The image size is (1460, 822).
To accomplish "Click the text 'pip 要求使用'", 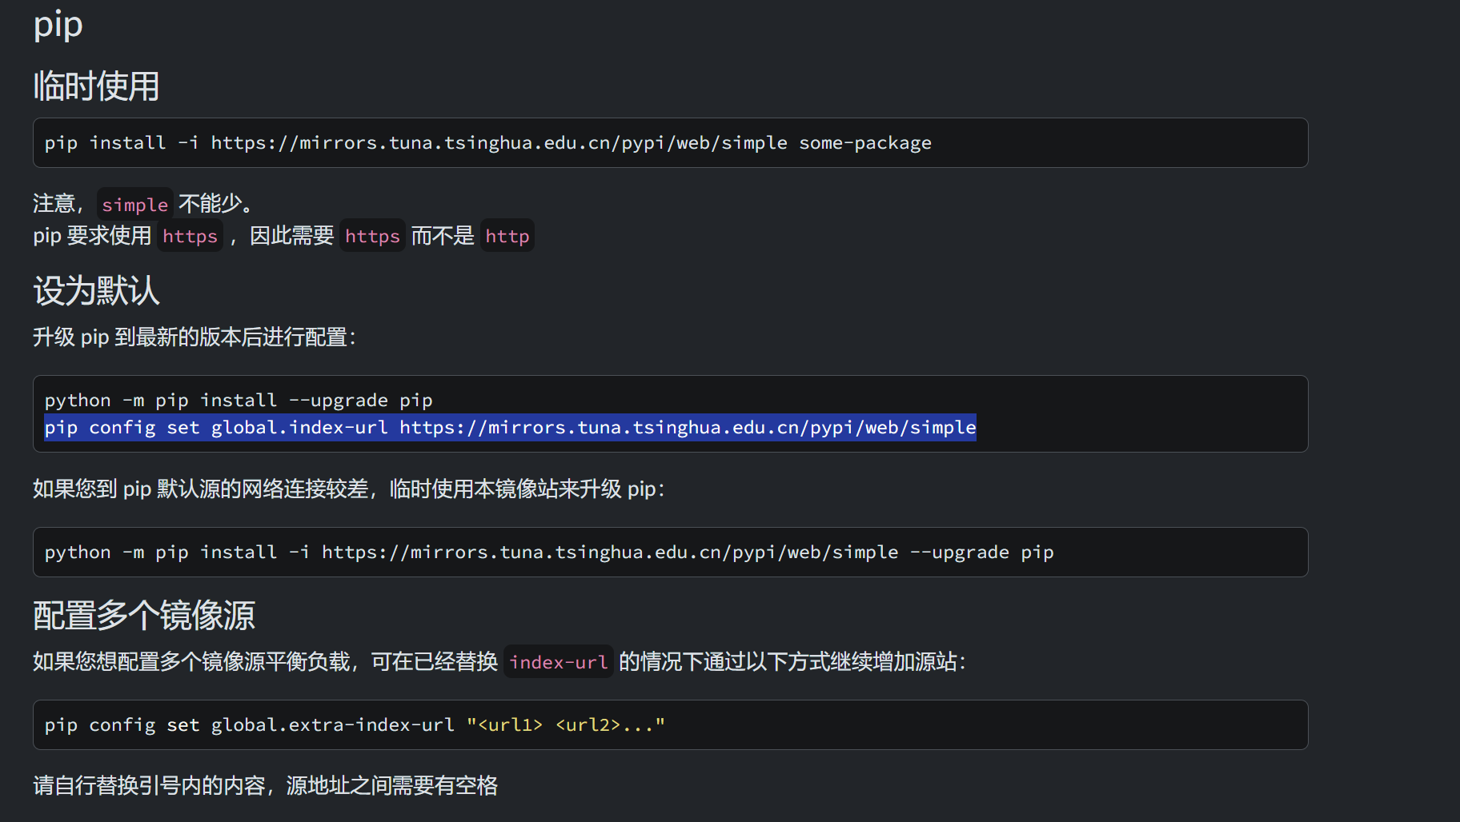I will coord(92,236).
